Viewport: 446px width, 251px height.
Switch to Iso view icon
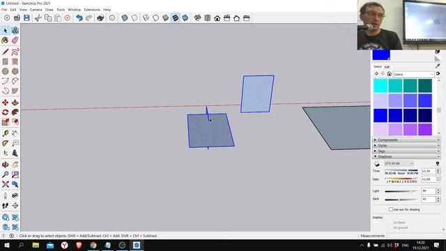point(198,18)
